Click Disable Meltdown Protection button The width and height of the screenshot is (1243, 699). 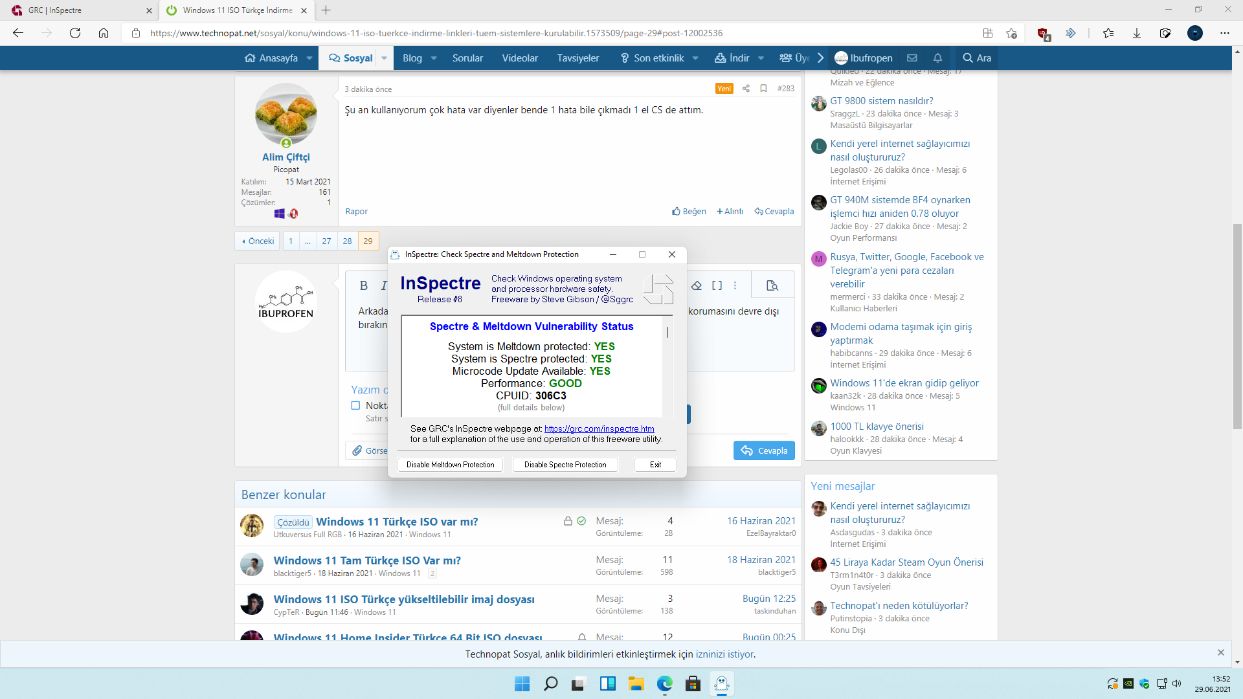coord(450,465)
